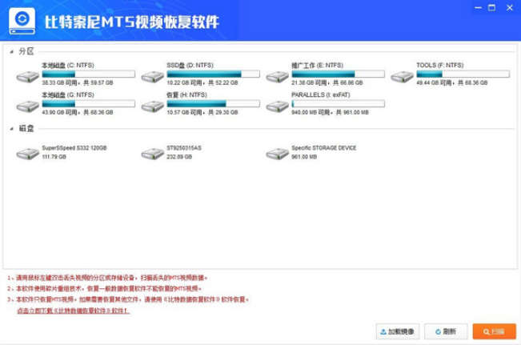Viewport: 521px width, 345px height.
Task: Select the drive icon for 本地磁盘 (C: NTFS)
Action: click(x=28, y=77)
